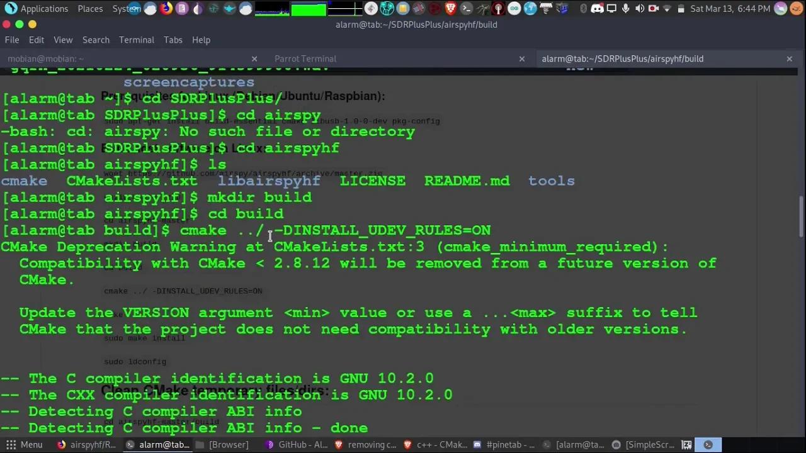Mute audio via the speaker icon
Screen dimensions: 806x453
(x=640, y=8)
